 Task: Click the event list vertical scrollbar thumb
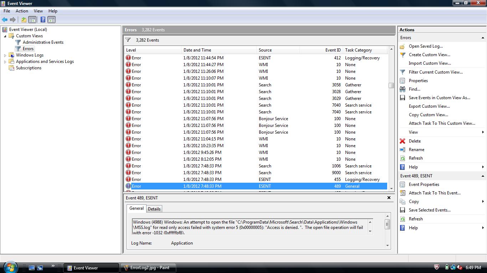pos(391,85)
